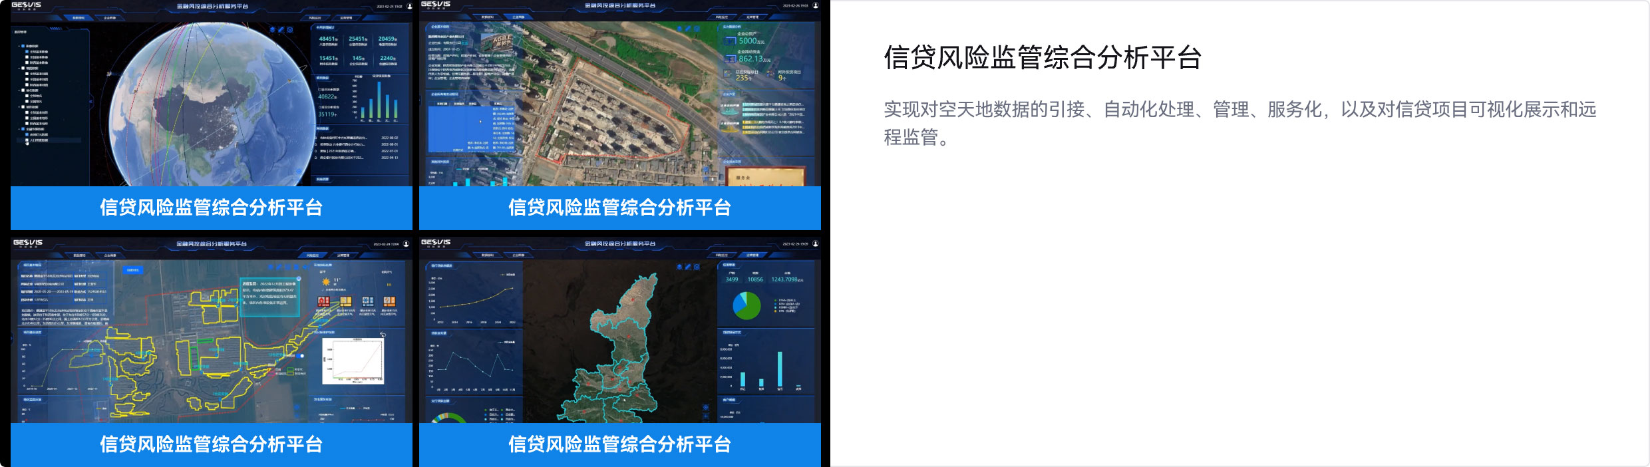Image resolution: width=1650 pixels, height=467 pixels.
Task: Click the user avatar icon in the solar farm screenshot
Action: tap(406, 243)
